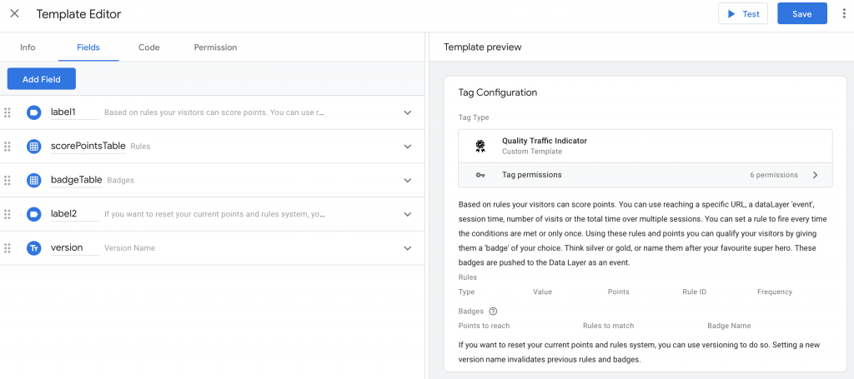Open the three-dot more options menu
This screenshot has height=379, width=854.
(844, 14)
